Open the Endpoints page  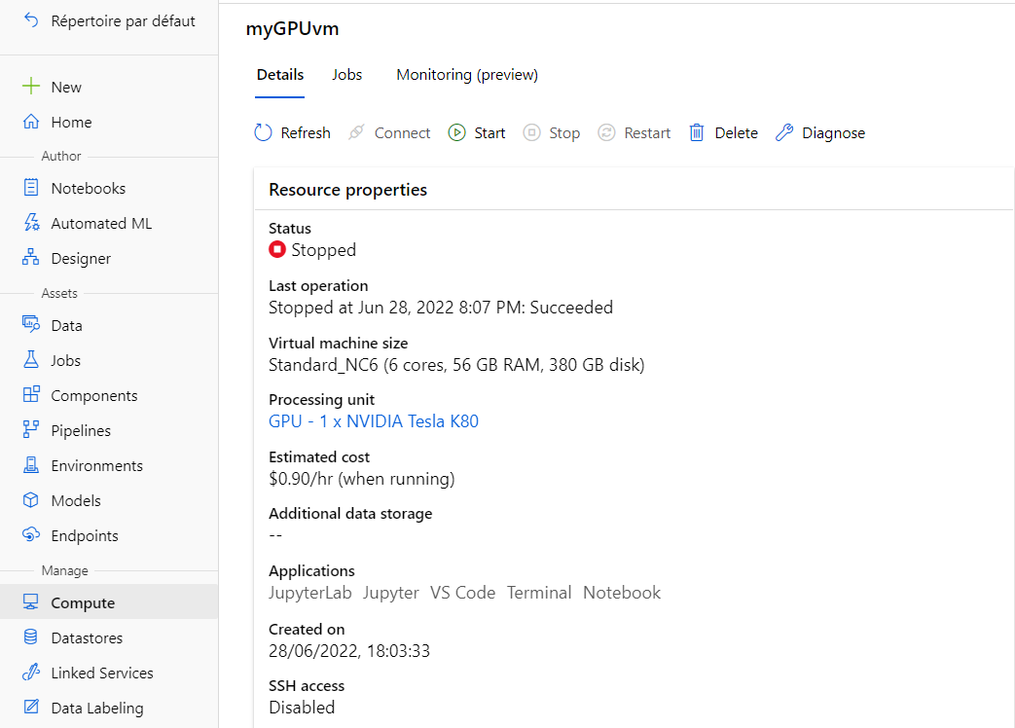[x=81, y=535]
